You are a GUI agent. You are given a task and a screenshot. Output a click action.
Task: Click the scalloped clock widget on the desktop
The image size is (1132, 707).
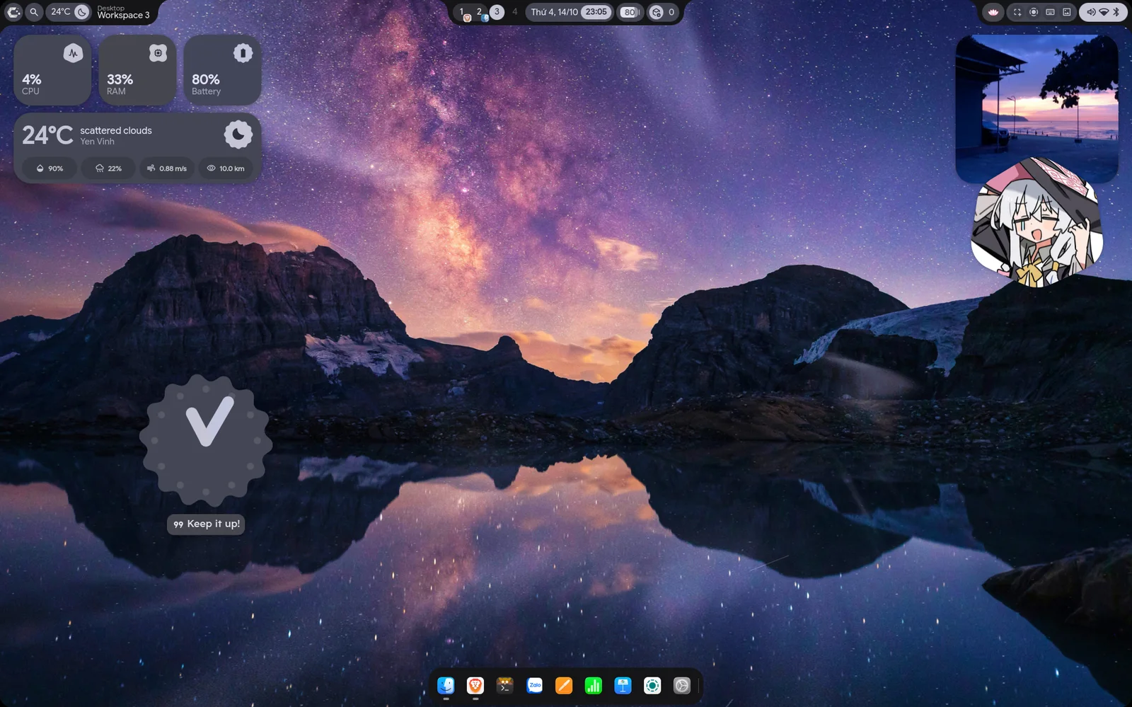(x=206, y=440)
